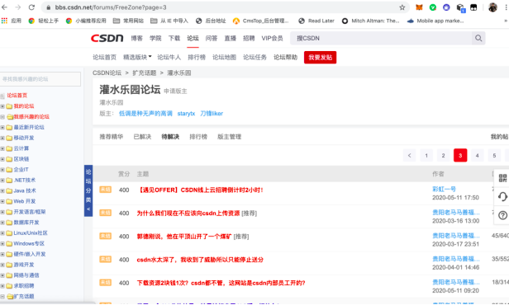Open the MetaMask fox extension
This screenshot has width=509, height=305.
(420, 7)
